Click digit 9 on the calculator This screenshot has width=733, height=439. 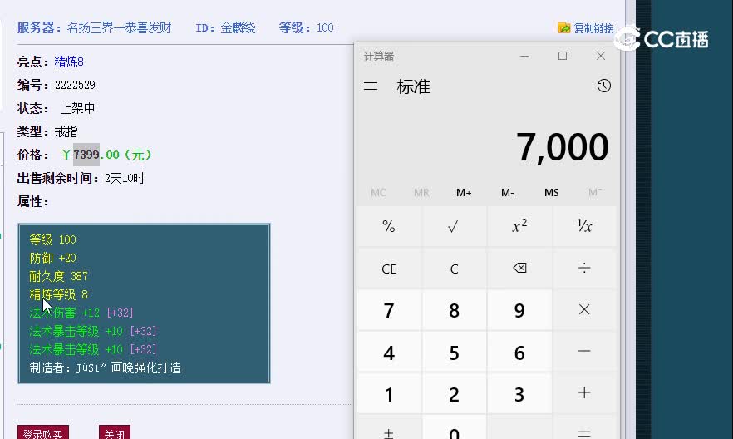[519, 310]
